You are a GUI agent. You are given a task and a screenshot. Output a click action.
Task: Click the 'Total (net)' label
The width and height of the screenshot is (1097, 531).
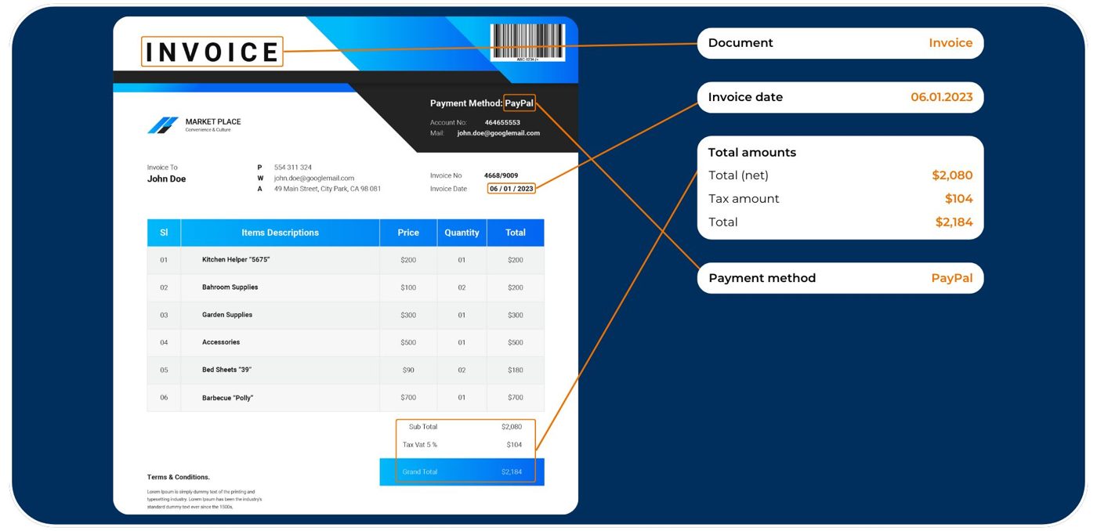point(738,175)
